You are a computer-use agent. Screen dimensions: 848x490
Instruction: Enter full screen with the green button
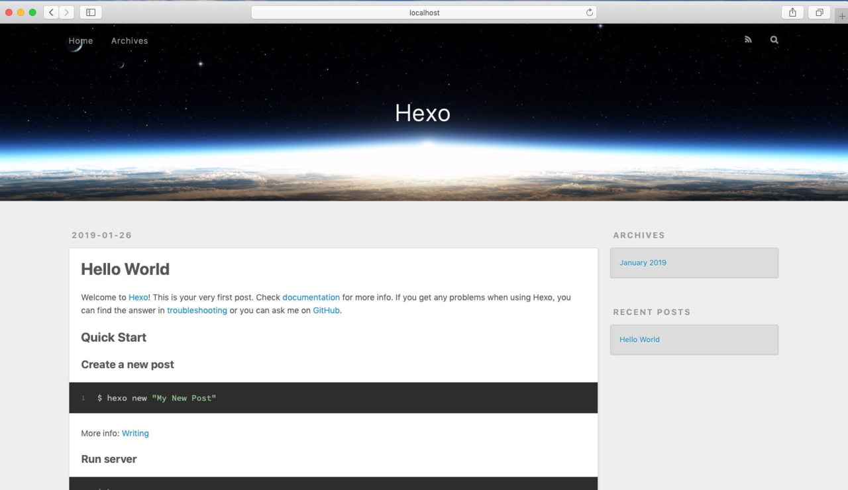32,13
